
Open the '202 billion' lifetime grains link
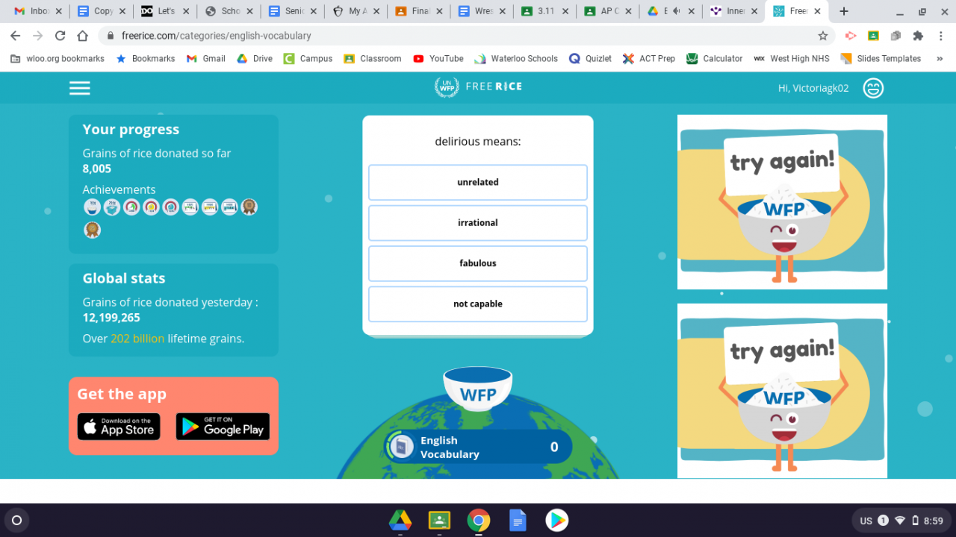(137, 339)
